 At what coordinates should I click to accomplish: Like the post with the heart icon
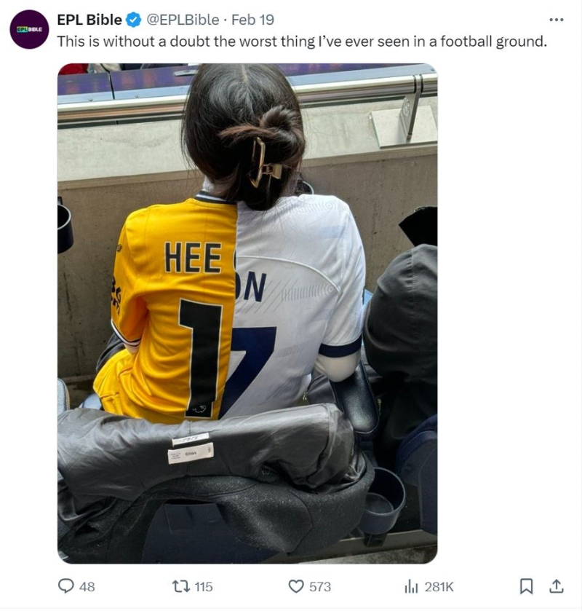click(x=296, y=586)
